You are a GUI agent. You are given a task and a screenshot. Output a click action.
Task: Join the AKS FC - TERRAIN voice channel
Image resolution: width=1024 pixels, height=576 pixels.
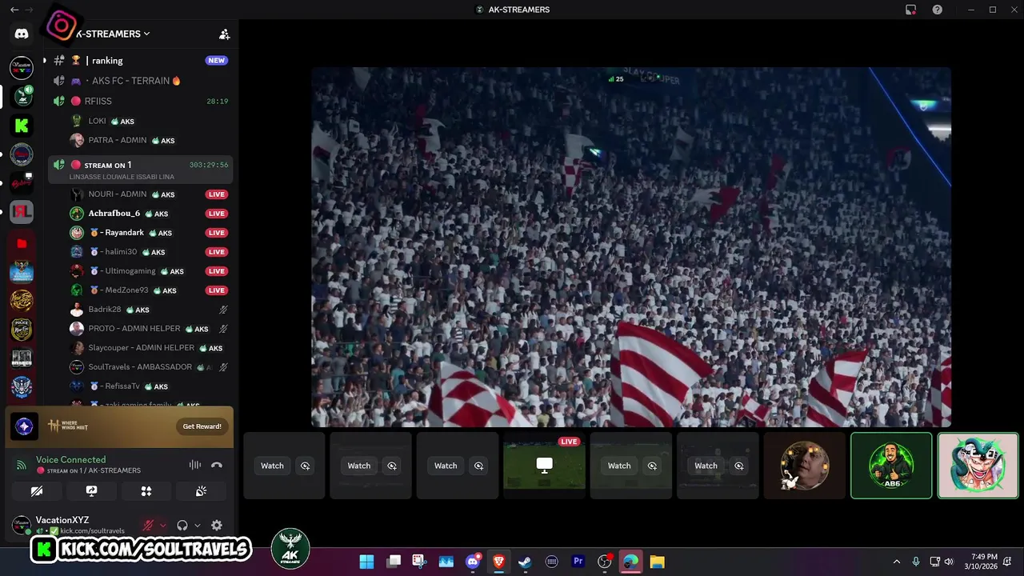click(x=141, y=81)
